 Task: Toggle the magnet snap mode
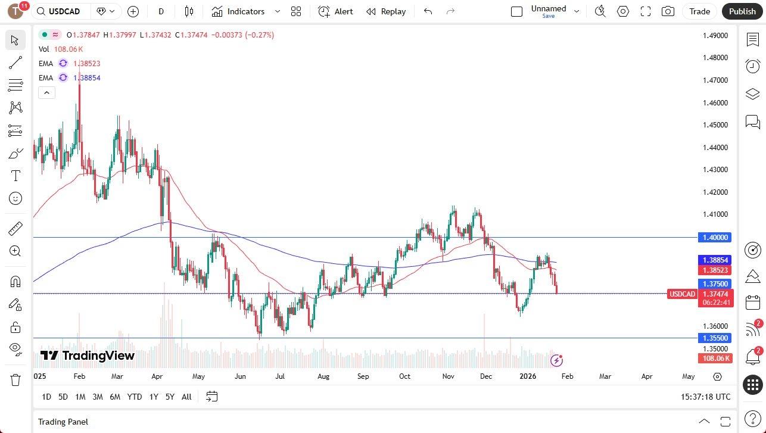[15, 281]
